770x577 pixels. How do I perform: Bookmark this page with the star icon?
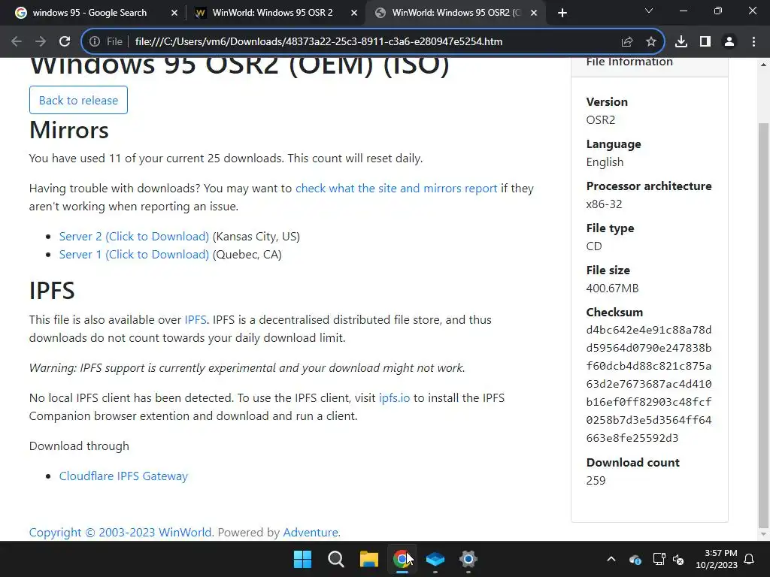(x=650, y=42)
